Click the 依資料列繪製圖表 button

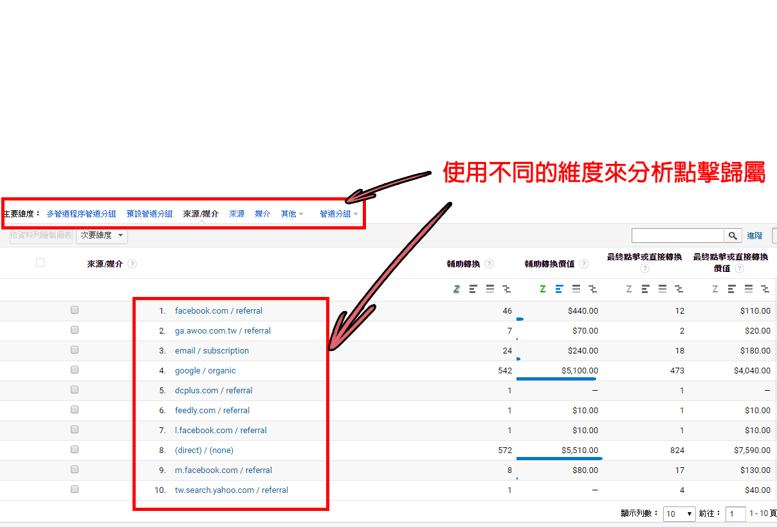pyautogui.click(x=41, y=236)
